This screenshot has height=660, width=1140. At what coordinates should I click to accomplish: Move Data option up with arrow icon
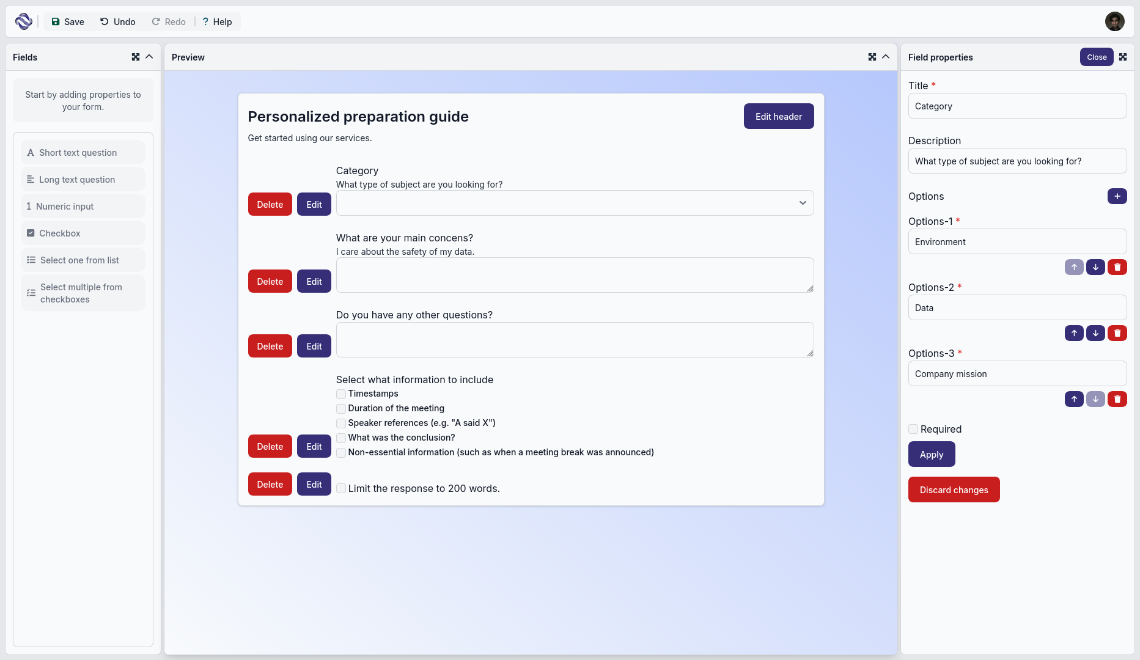(1074, 333)
